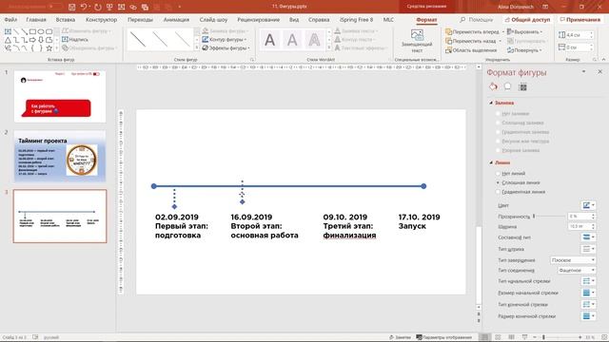Screen dimensions: 609x342
Task: Open the Тип соединения combo box
Action: tap(577, 270)
